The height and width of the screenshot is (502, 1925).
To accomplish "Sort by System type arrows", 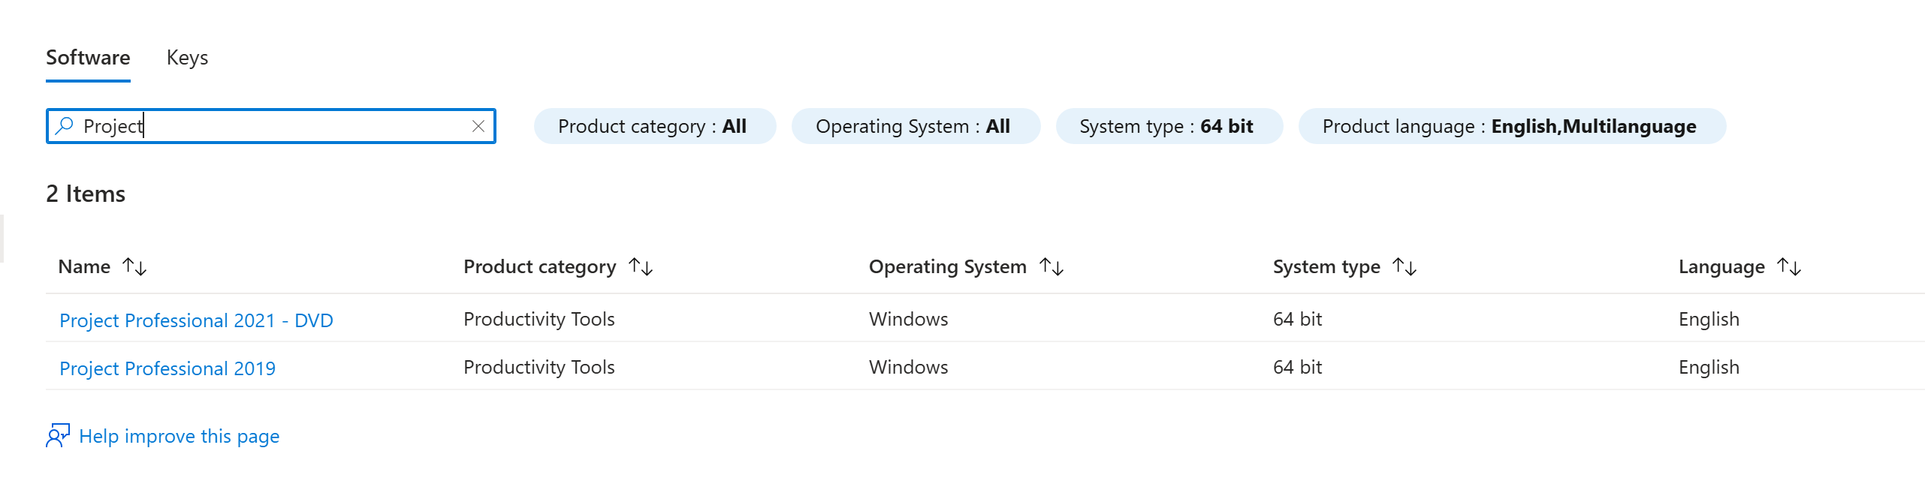I will tap(1405, 266).
